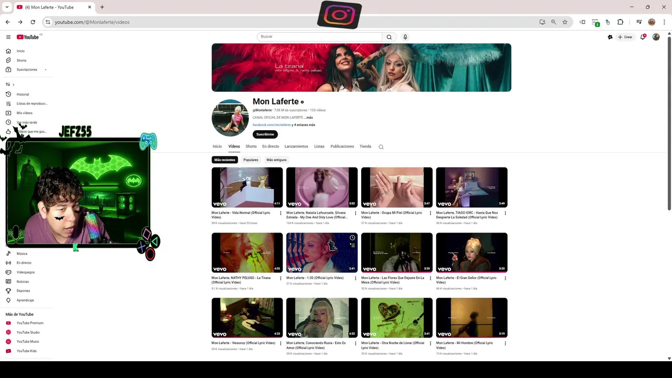The width and height of the screenshot is (672, 378).
Task: Click the Crear button
Action: [x=625, y=37]
